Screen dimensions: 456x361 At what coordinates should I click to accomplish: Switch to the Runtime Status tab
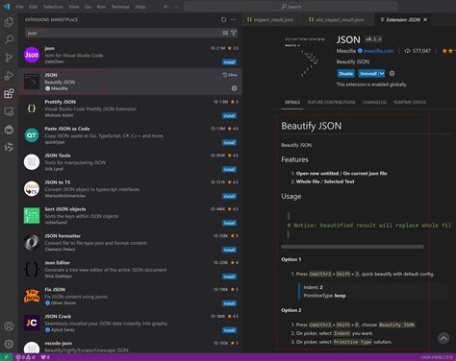(x=410, y=102)
